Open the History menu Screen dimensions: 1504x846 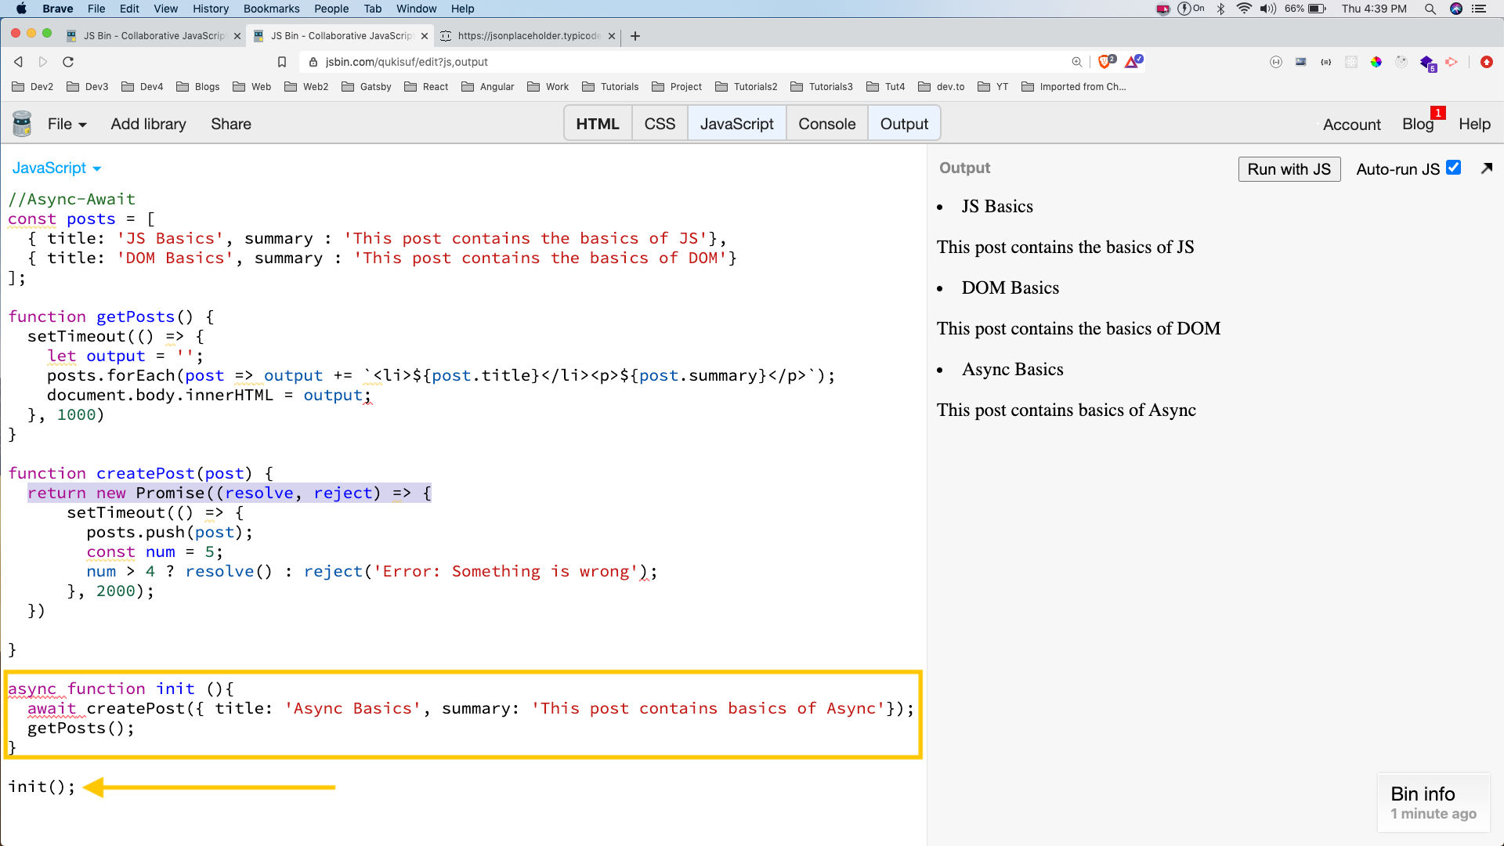211,9
